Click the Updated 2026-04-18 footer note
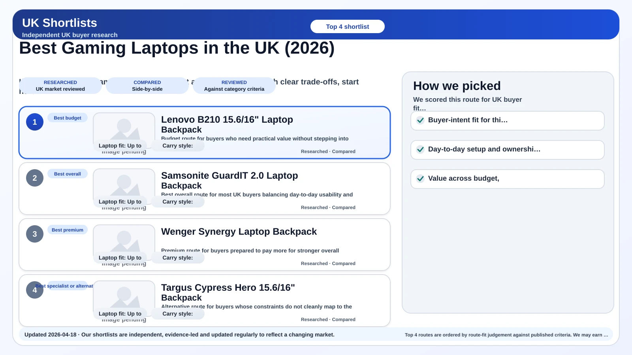Screen dimensions: 632x355 click(x=179, y=334)
